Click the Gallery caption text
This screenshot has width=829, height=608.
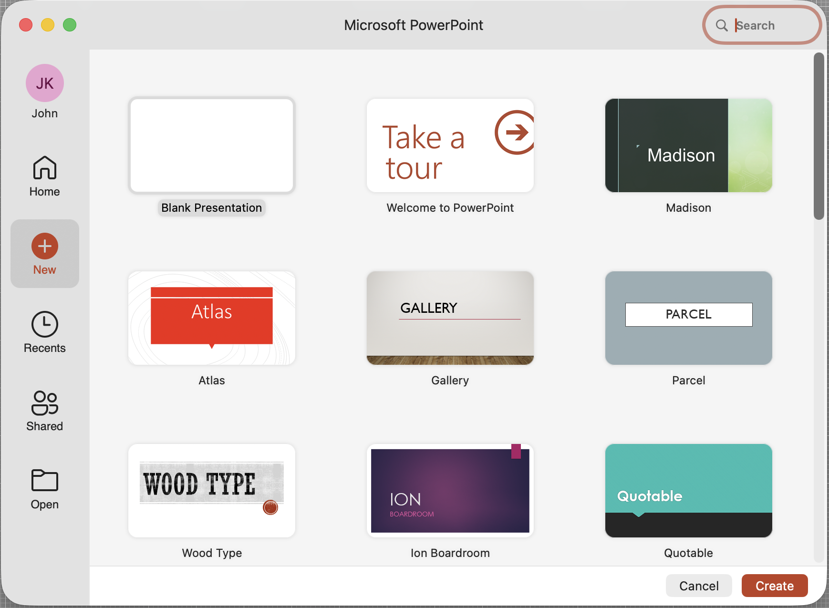[x=450, y=381]
